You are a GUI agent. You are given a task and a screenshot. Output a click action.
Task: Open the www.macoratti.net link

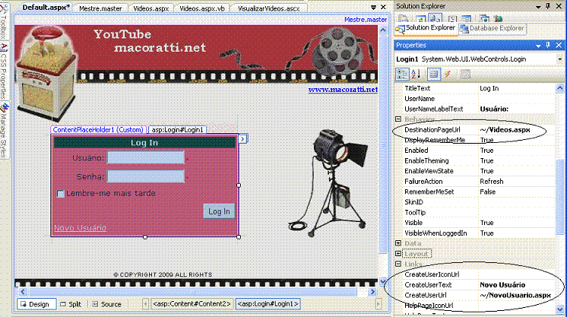343,90
